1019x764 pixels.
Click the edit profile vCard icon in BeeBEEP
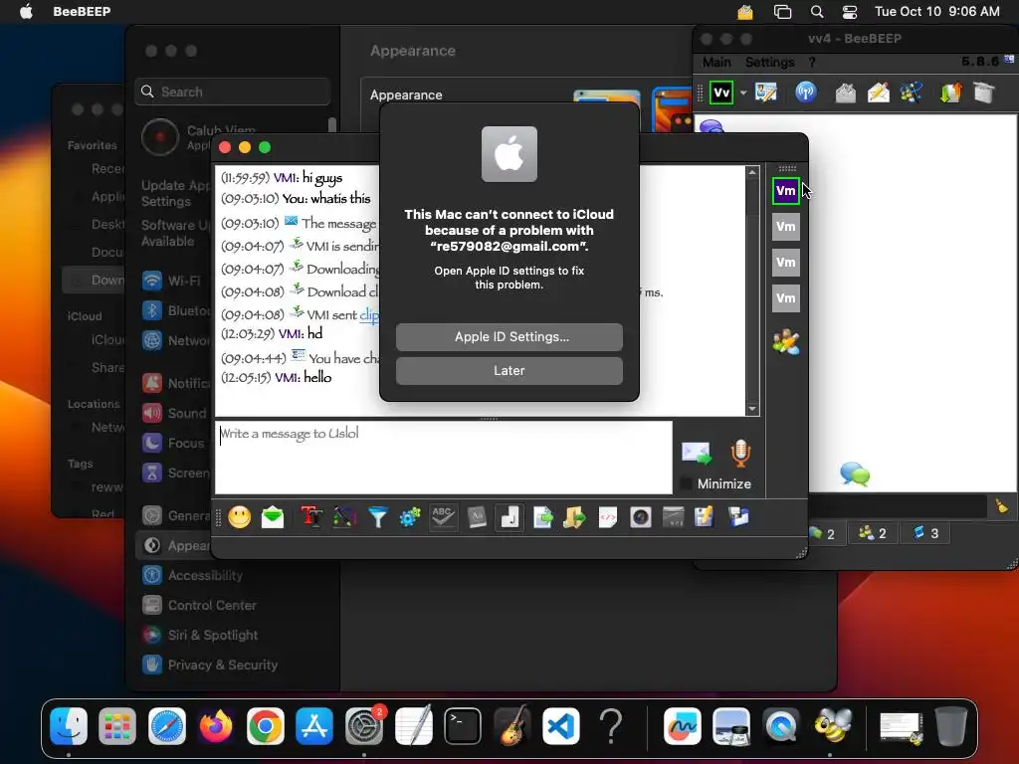pos(766,93)
